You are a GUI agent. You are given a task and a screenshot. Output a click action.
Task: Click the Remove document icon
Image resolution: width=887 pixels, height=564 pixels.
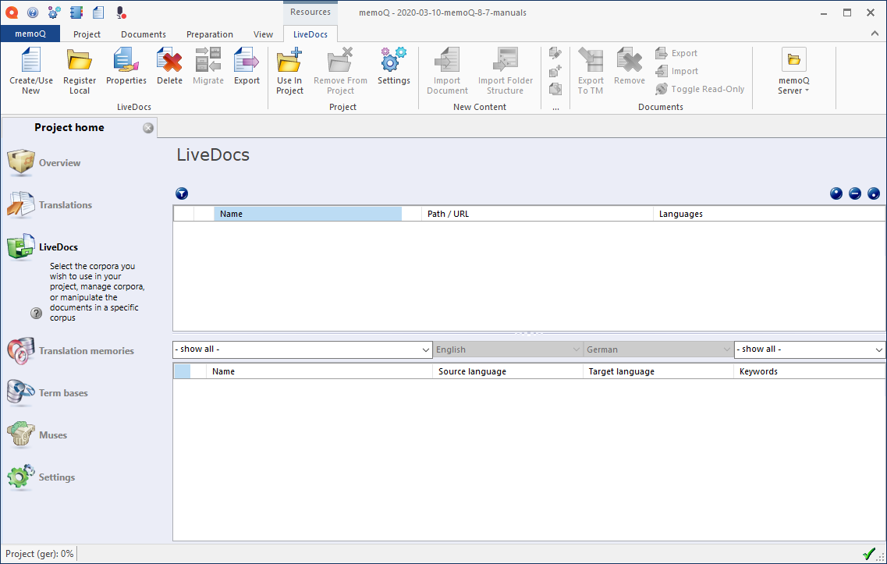(x=630, y=67)
